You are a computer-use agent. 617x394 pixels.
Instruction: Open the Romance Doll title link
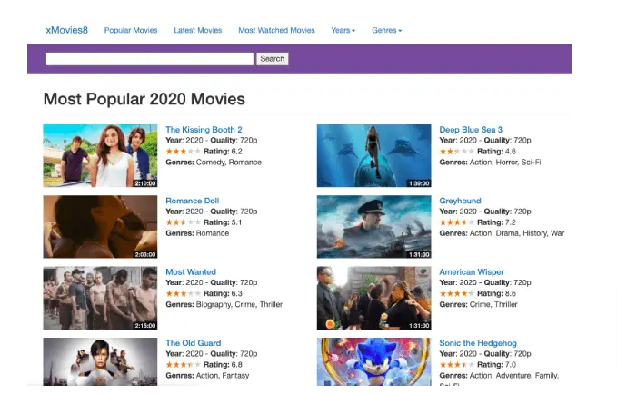(x=192, y=201)
